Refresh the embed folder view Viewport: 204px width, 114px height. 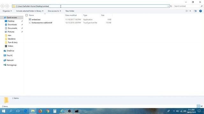[171, 6]
